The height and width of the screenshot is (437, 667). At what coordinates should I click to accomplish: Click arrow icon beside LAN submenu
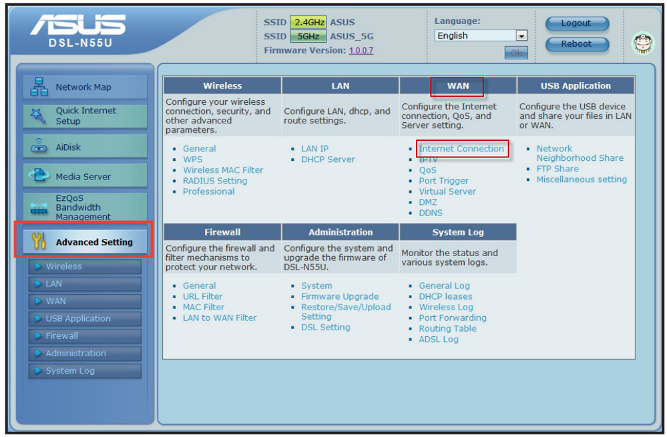click(38, 284)
